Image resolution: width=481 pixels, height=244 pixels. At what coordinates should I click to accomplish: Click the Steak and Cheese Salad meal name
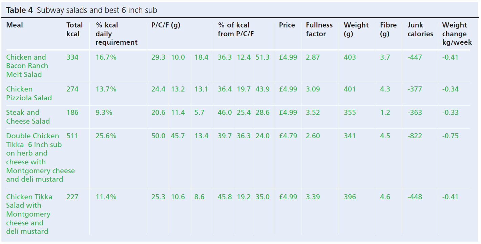(x=28, y=117)
